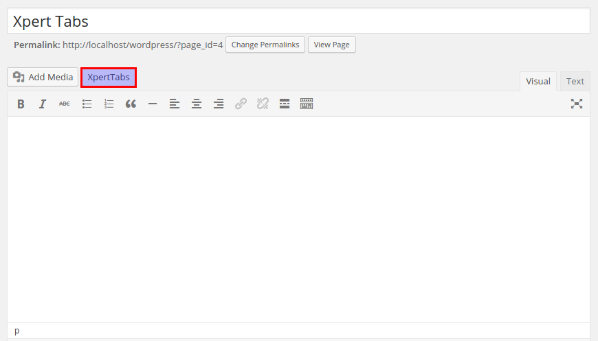
Task: Open the XpertTabs shortcode button
Action: point(109,78)
